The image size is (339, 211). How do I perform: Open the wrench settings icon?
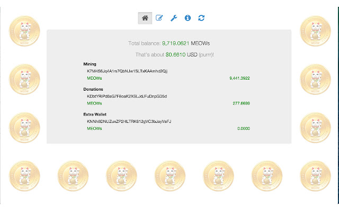click(x=174, y=18)
